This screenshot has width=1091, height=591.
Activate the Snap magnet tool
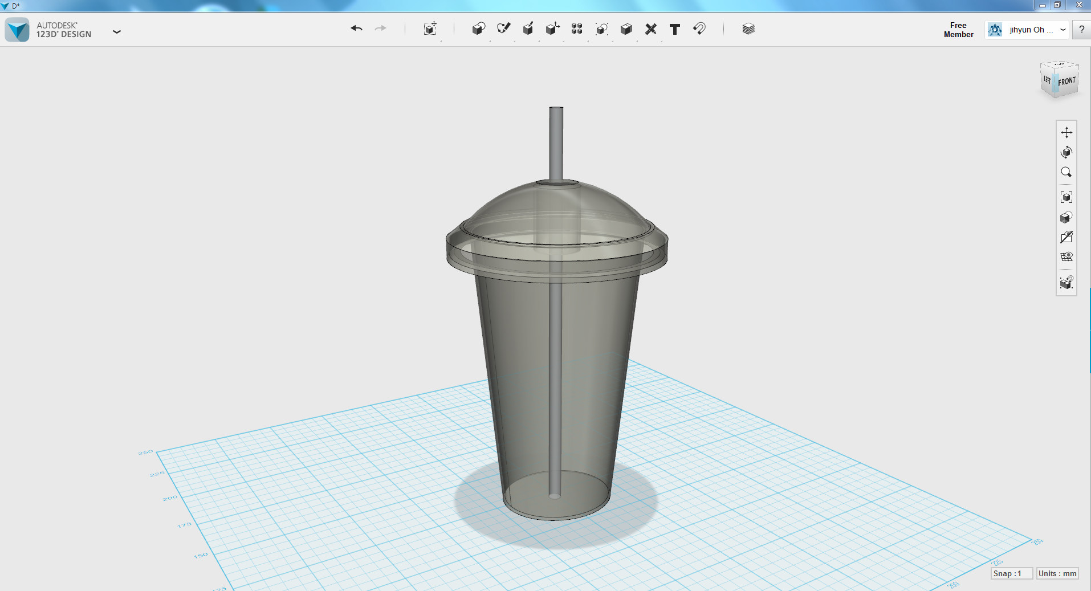[699, 28]
